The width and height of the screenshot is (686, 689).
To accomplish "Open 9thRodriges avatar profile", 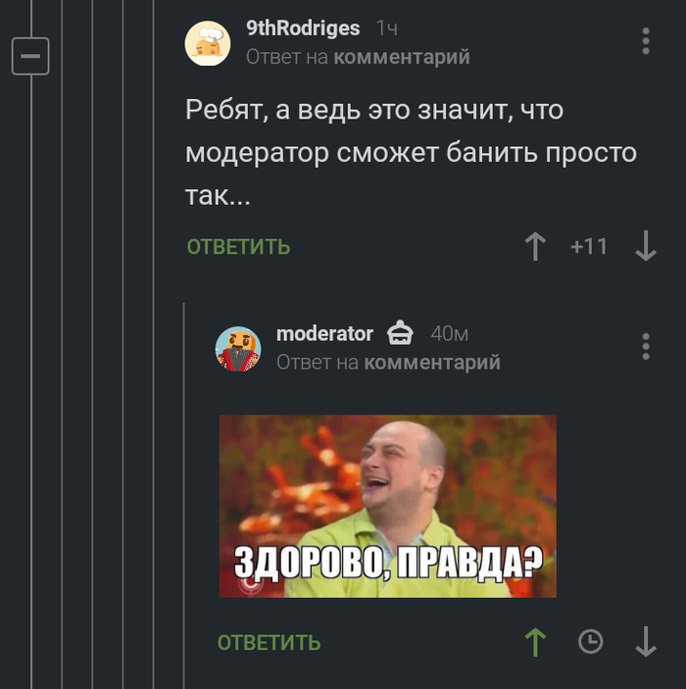I will point(208,43).
